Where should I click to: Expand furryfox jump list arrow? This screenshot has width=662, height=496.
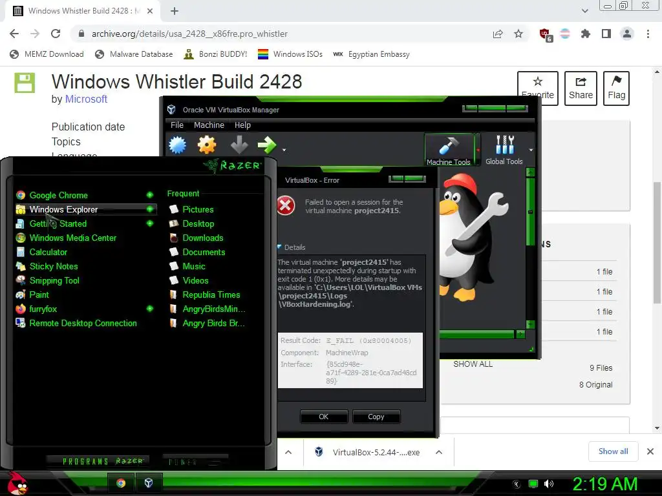point(150,309)
